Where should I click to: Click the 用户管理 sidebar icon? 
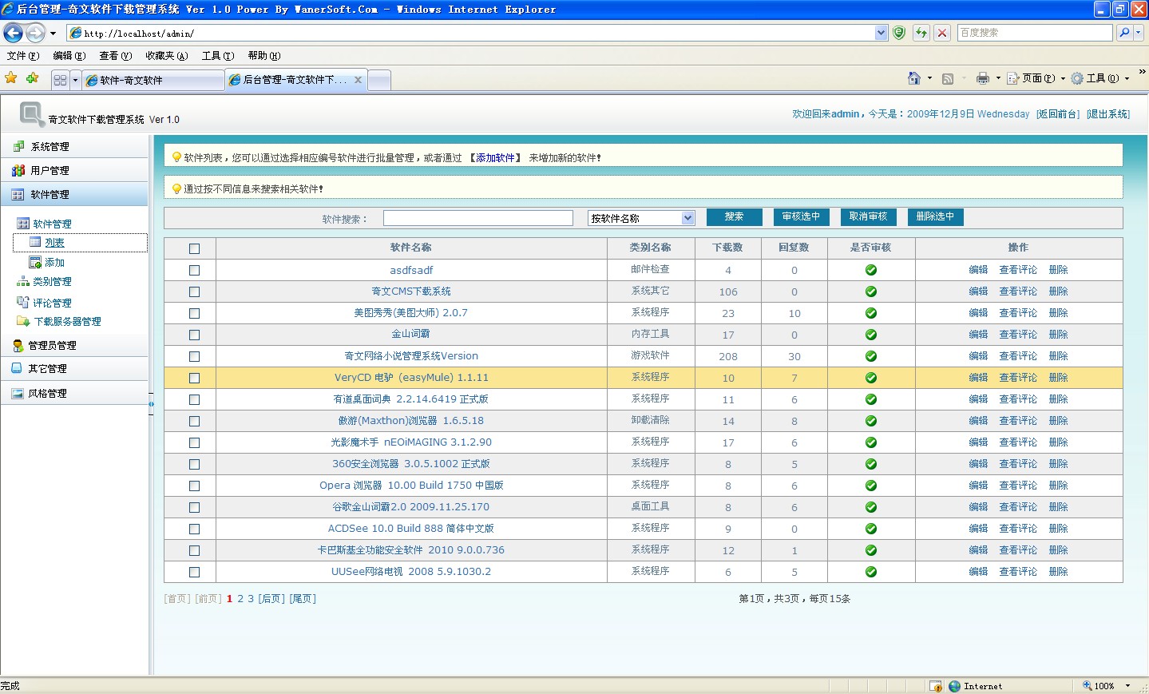tap(18, 170)
